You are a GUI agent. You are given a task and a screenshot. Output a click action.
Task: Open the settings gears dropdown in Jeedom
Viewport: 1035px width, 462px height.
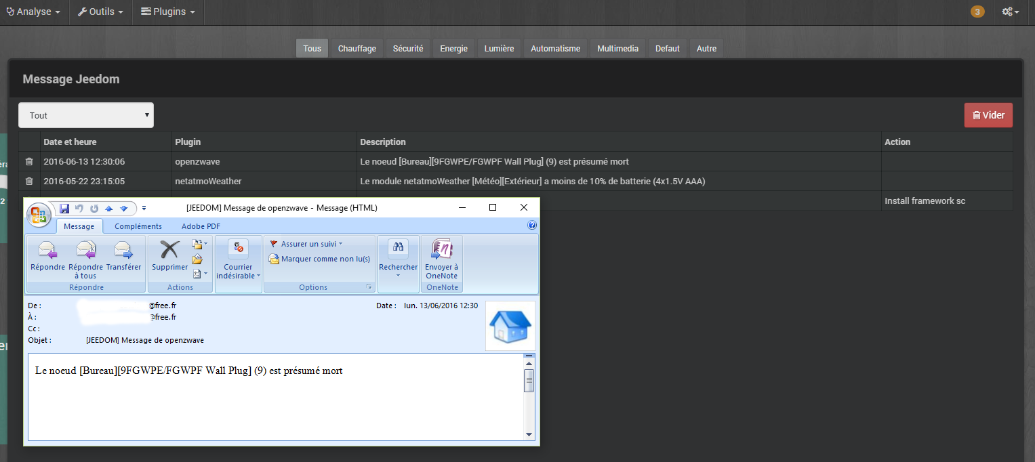click(1011, 12)
